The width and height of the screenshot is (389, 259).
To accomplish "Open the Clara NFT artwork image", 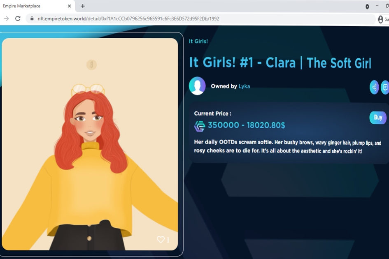I will coord(90,144).
